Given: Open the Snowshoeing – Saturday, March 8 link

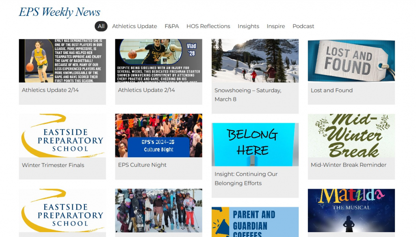Looking at the screenshot, I should [x=248, y=95].
